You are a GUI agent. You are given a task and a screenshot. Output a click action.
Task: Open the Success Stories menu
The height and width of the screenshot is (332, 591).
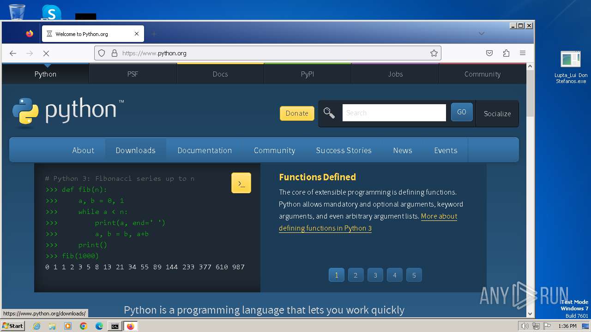(344, 150)
